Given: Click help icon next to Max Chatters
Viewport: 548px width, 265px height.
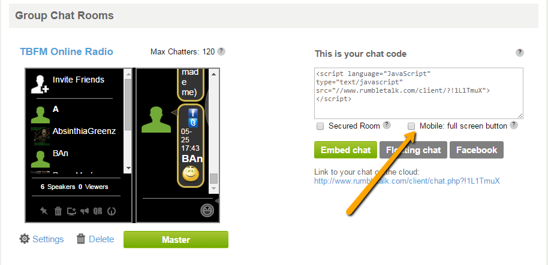Looking at the screenshot, I should (221, 51).
